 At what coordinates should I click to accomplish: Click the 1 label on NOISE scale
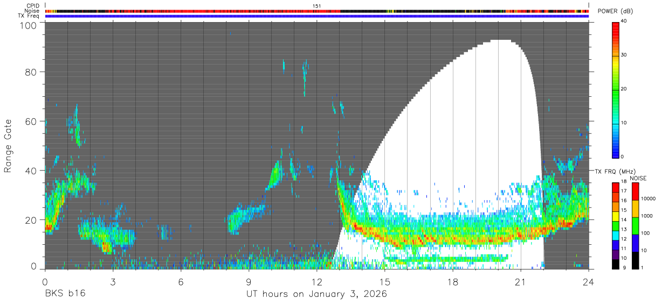coord(642,267)
